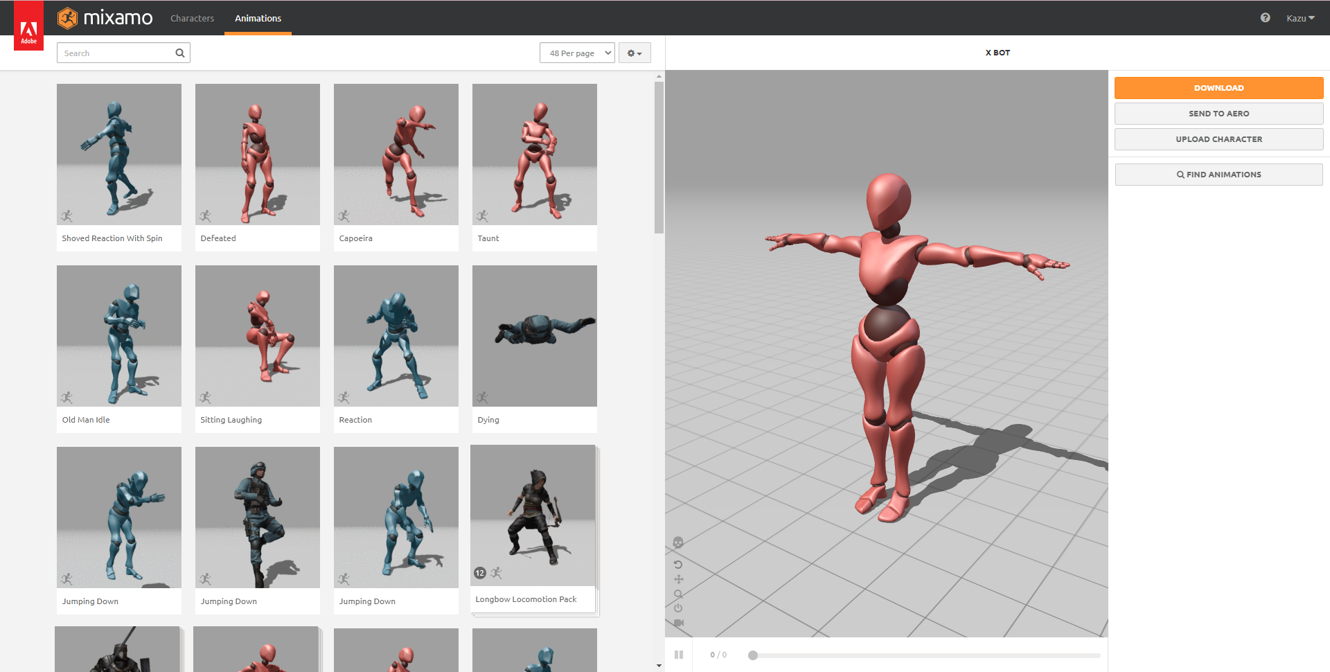Click the running-figure icon on Longbow Locomotion Pack
The image size is (1330, 672).
tap(496, 573)
